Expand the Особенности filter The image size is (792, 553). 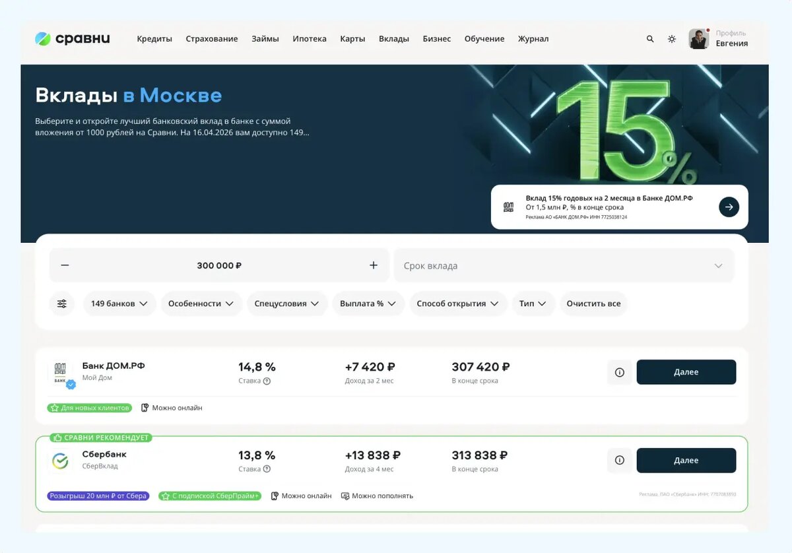(201, 304)
